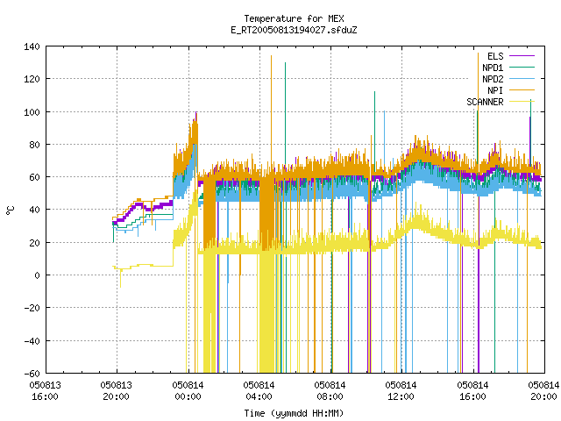Click the chart title 'Temperature for MEX'
The height and width of the screenshot is (421, 561).
[x=294, y=18]
